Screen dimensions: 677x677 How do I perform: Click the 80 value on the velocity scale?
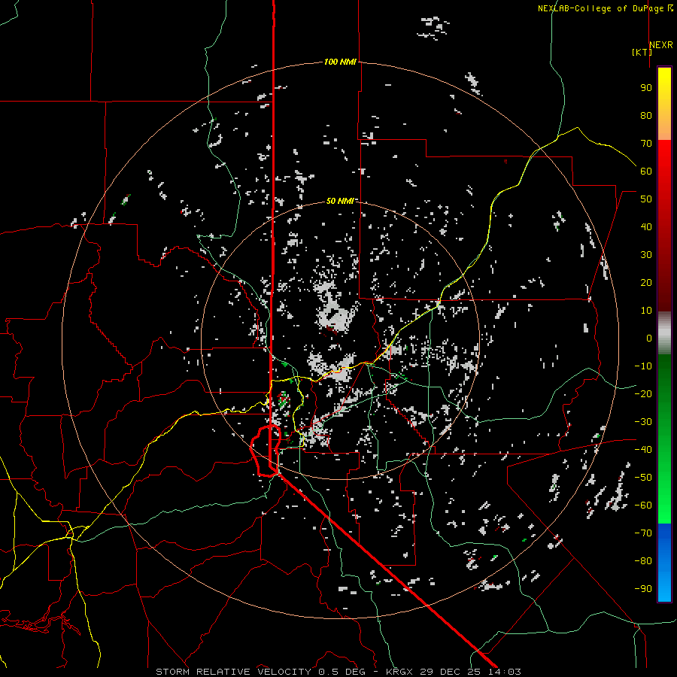646,115
